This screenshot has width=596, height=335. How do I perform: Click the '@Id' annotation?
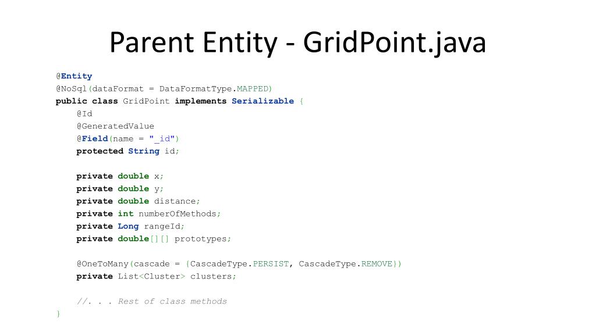(x=84, y=113)
